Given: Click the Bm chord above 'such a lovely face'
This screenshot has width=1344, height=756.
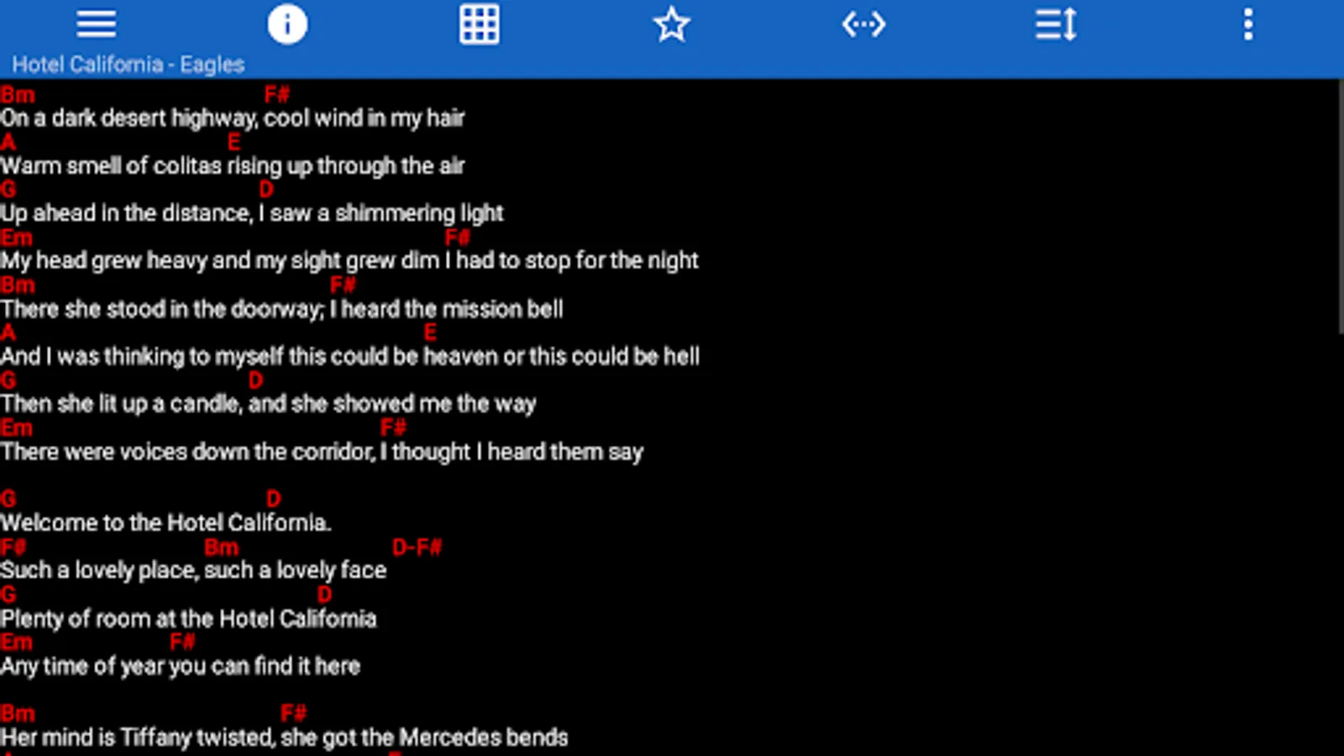Looking at the screenshot, I should click(x=222, y=548).
